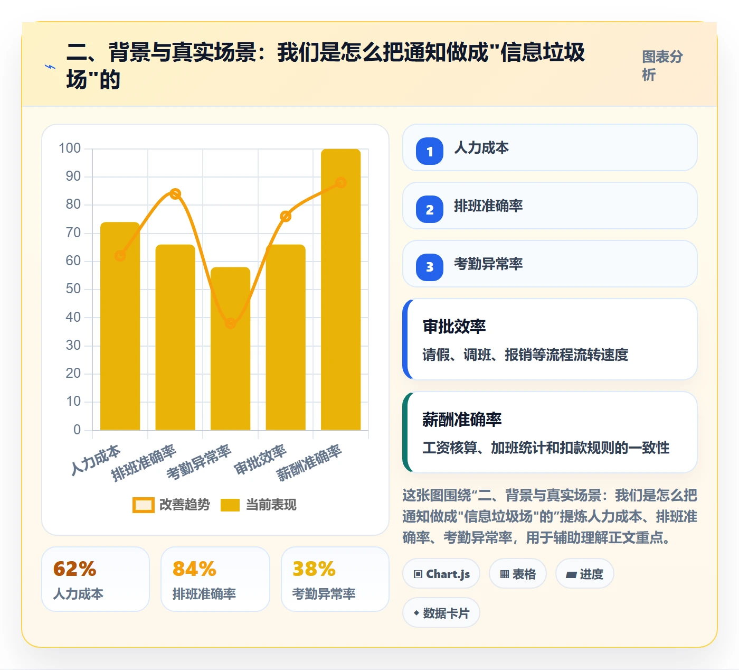This screenshot has height=670, width=739.
Task: Click the 84% 排班准确率 stat card
Action: click(215, 579)
